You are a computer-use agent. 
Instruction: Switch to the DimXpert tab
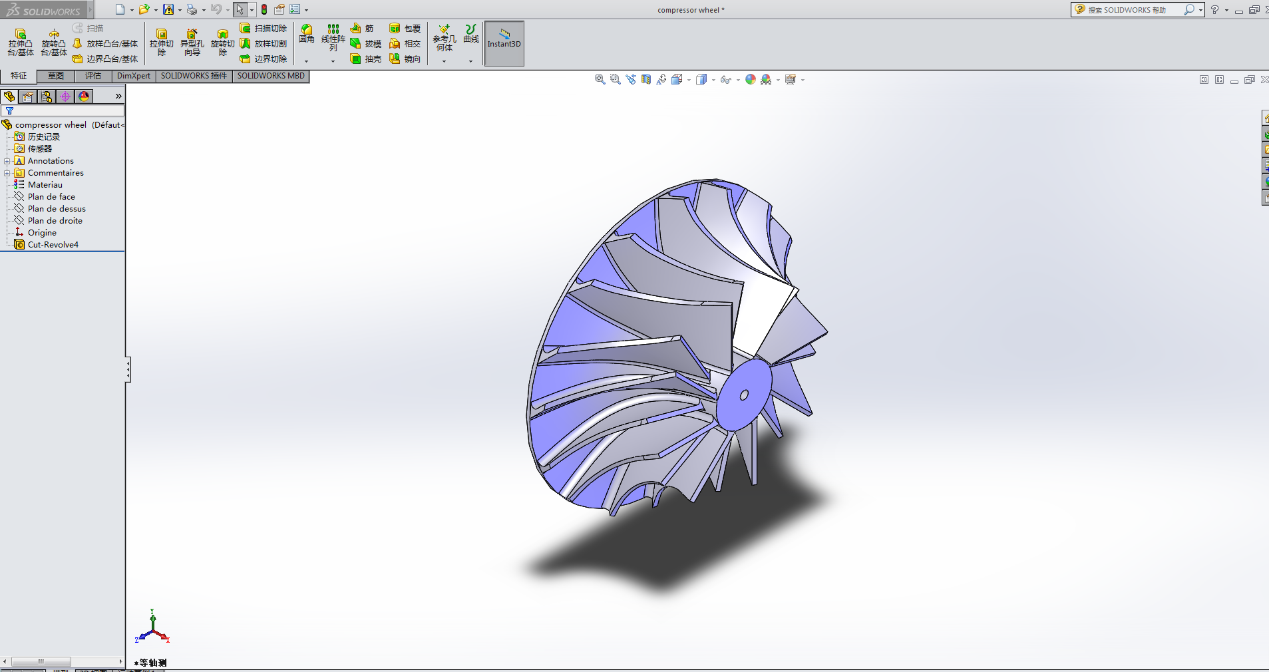tap(133, 76)
